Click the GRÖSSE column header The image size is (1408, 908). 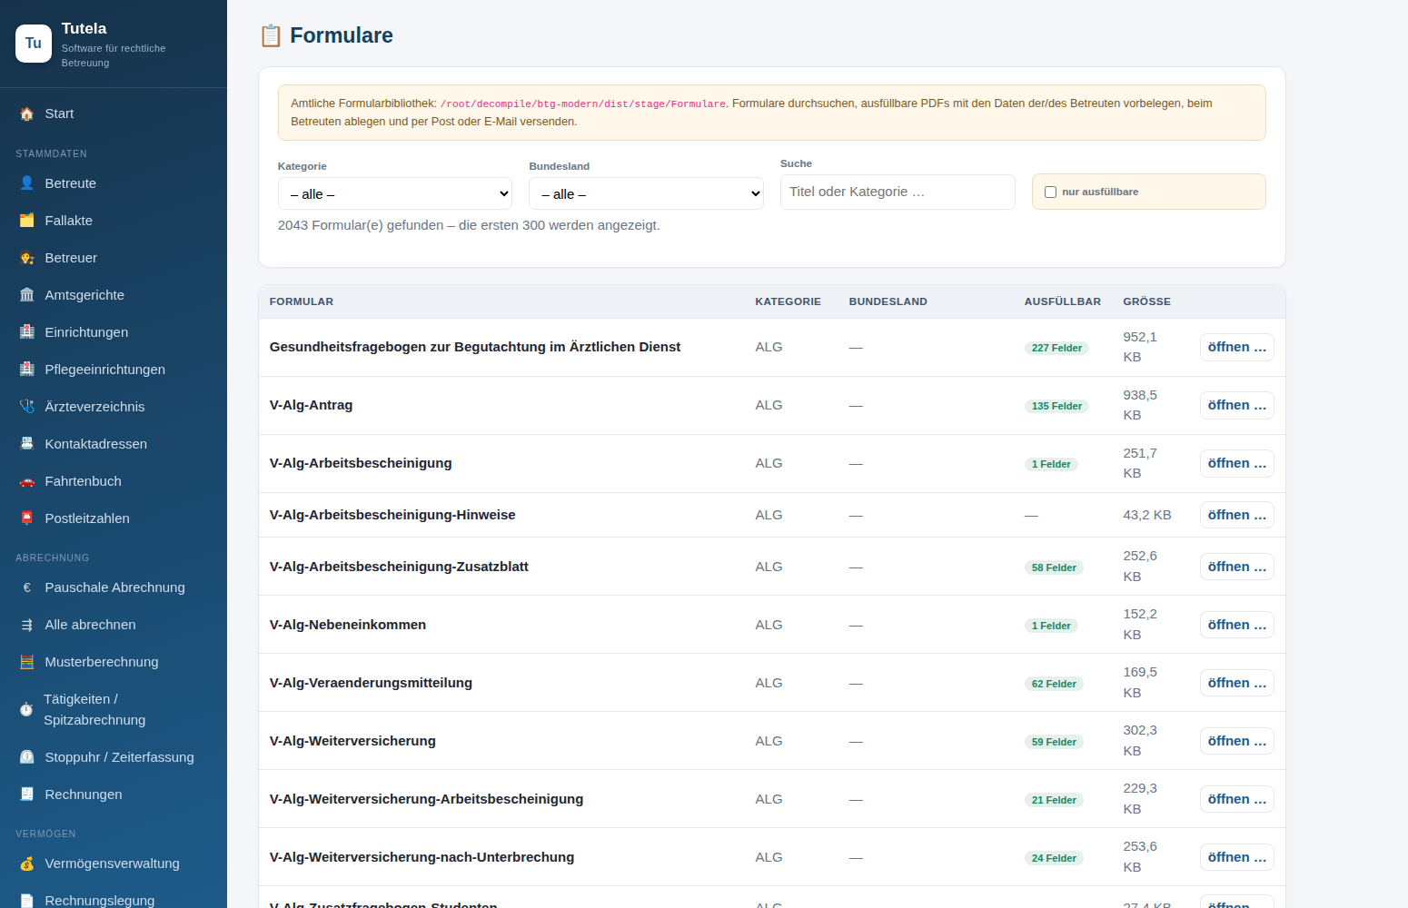tap(1146, 301)
